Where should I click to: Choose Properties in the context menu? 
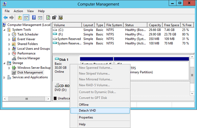click(100, 117)
